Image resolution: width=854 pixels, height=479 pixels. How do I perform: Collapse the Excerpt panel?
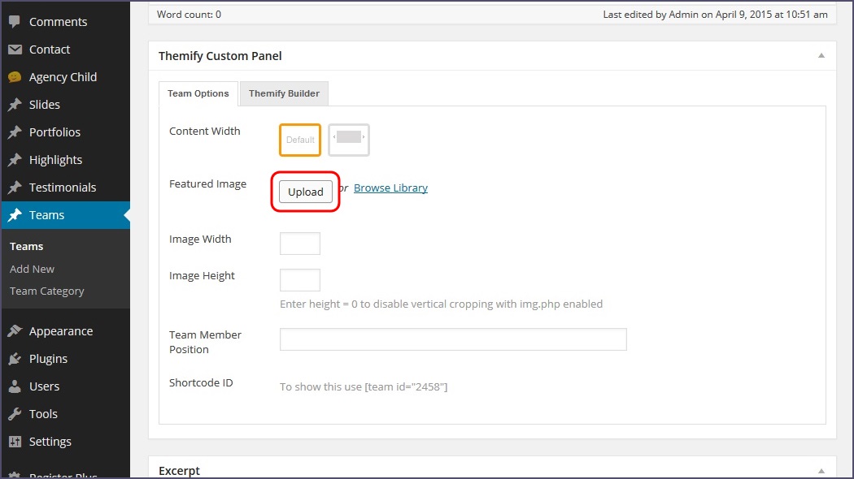point(821,471)
